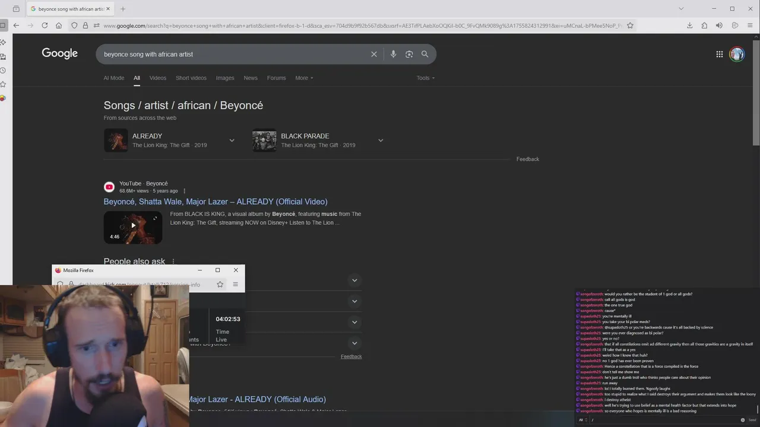The width and height of the screenshot is (760, 427).
Task: Open the Tools dropdown
Action: [x=425, y=78]
